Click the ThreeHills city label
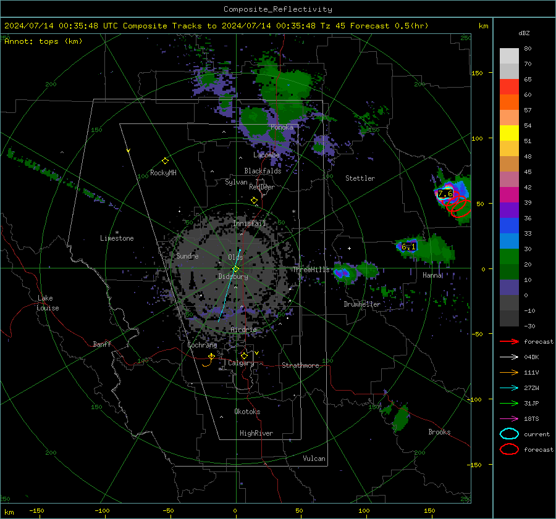Screen dimensions: 556x519 311,270
